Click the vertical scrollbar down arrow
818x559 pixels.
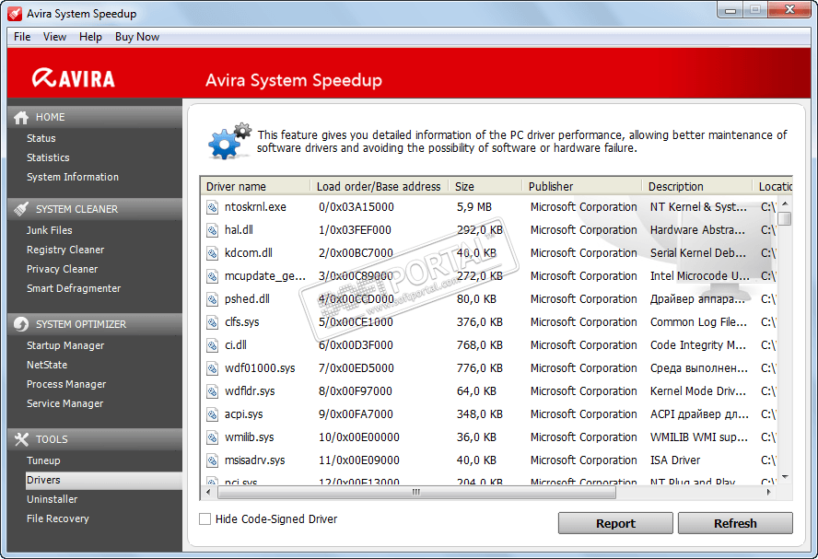click(x=785, y=477)
